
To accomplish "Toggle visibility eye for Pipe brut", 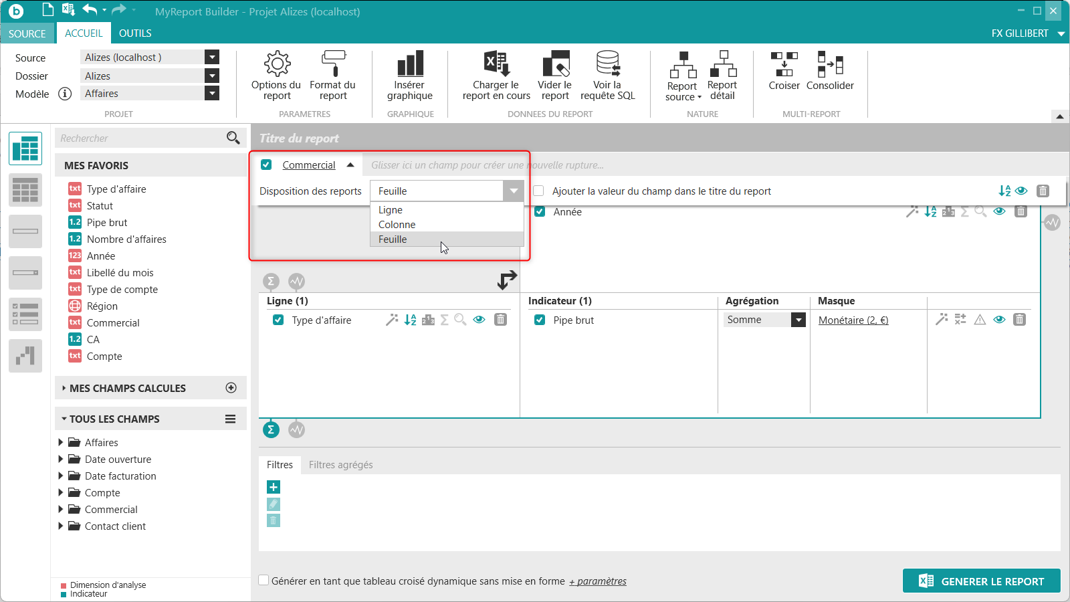I will (x=999, y=320).
